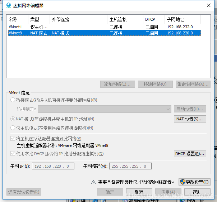
Task: Click 已启用 DHCP cell in VMnet1 row
Action: pyautogui.click(x=152, y=27)
